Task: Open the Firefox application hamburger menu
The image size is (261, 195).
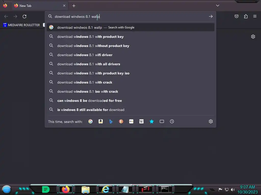Action: [x=255, y=16]
